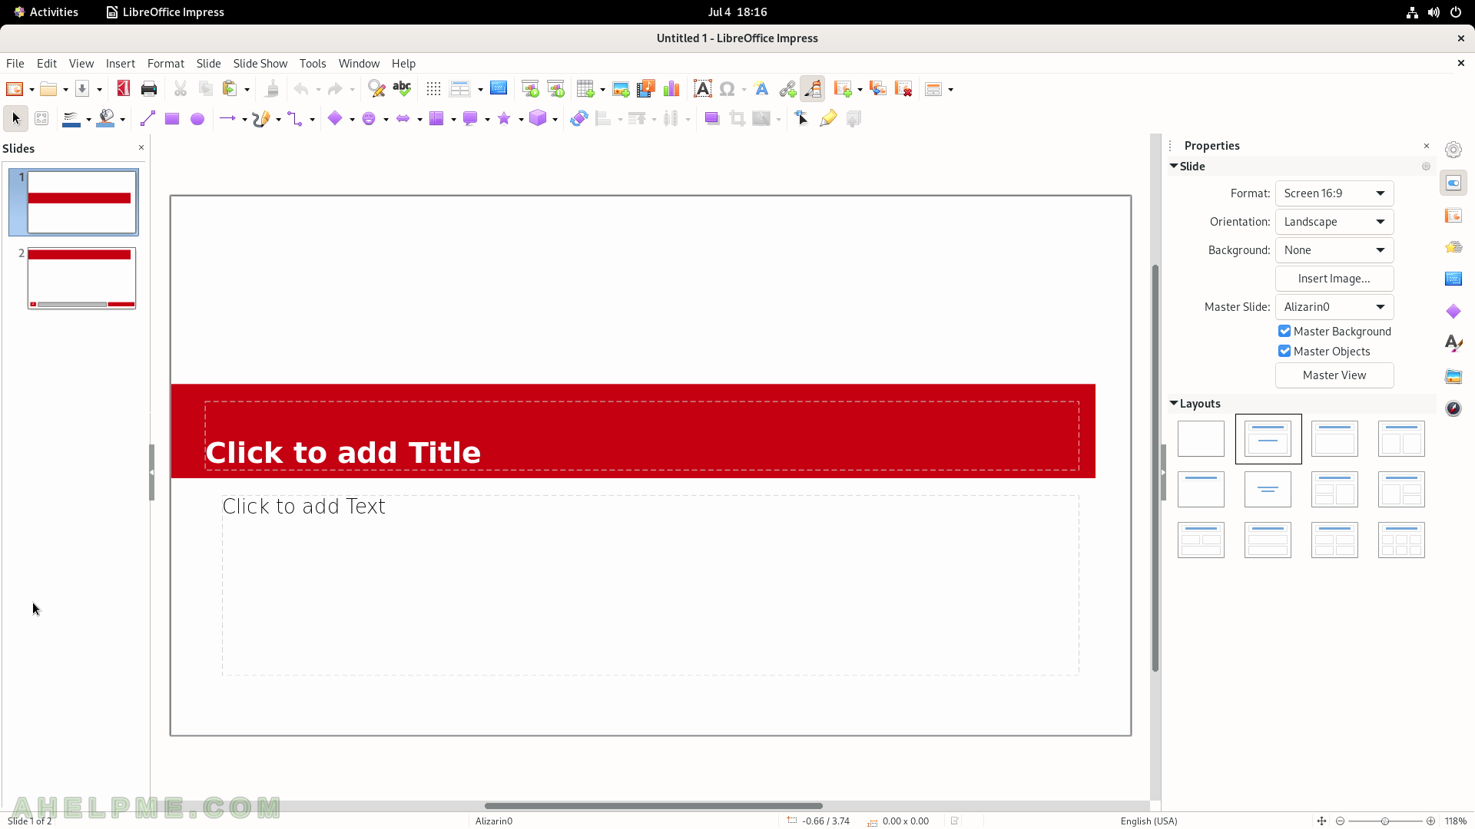Screen dimensions: 1475x829
Task: Click the Print icon in toolbar
Action: [149, 89]
